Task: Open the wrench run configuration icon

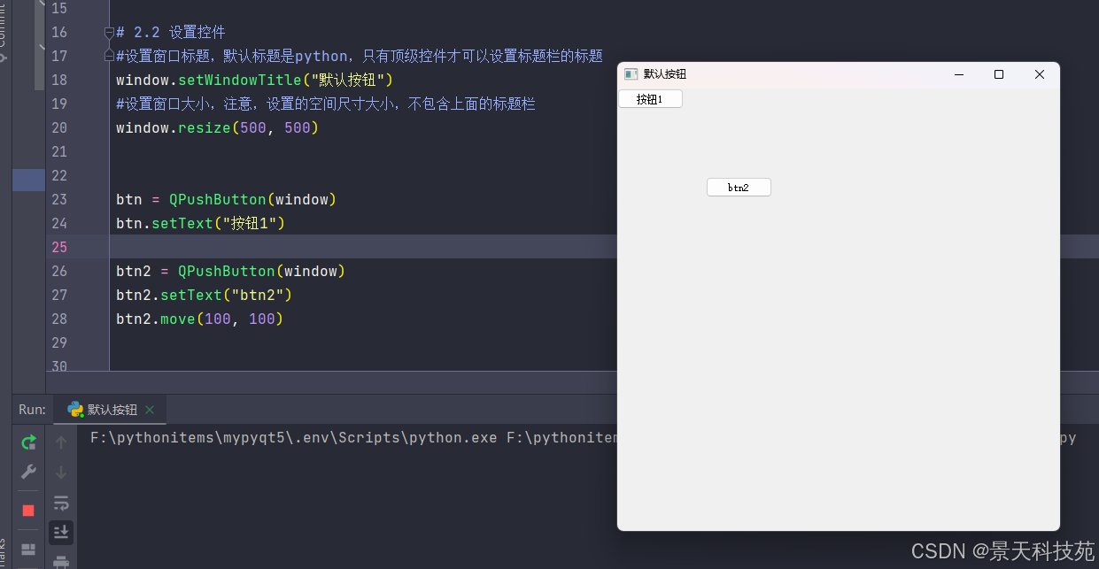Action: pos(28,472)
